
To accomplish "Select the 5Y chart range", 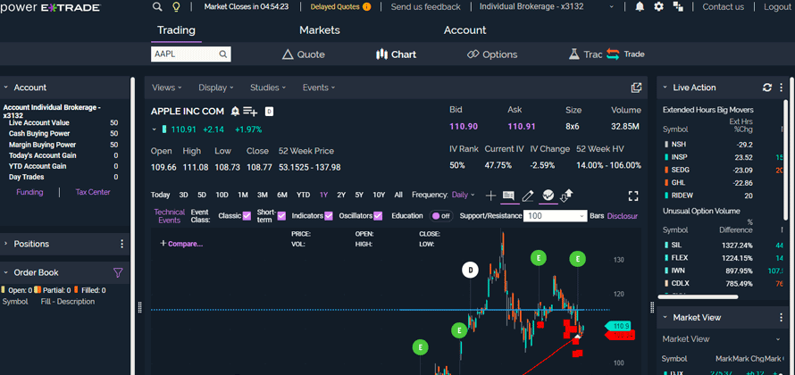I will [x=359, y=195].
